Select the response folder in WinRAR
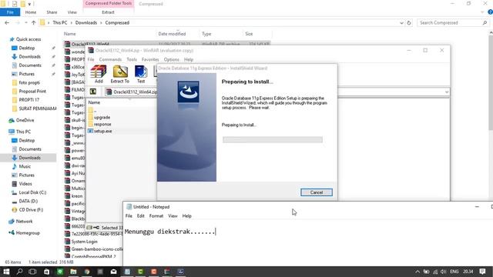The height and width of the screenshot is (277, 493). pyautogui.click(x=102, y=124)
